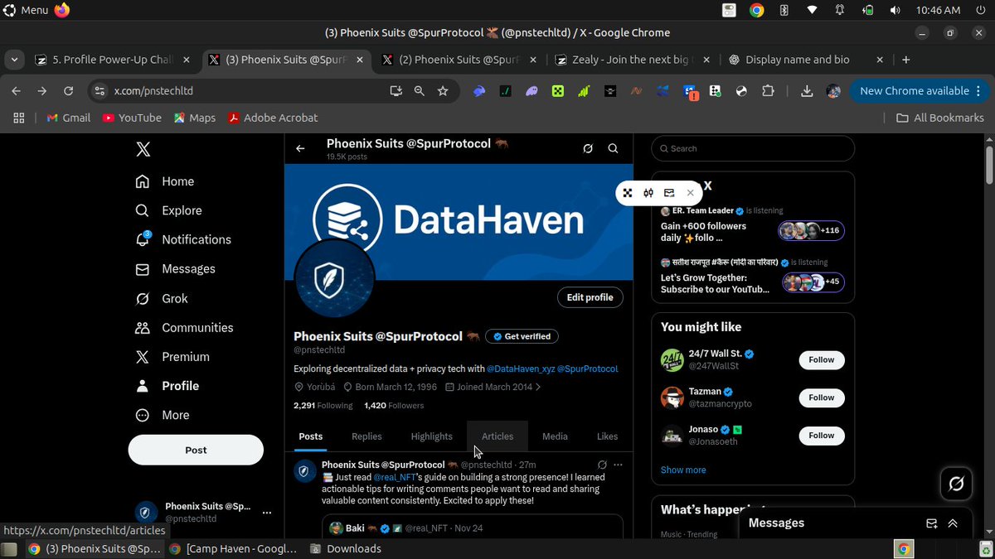
Task: Switch to the Profile Power-Up Challenge tab
Action: 114,60
